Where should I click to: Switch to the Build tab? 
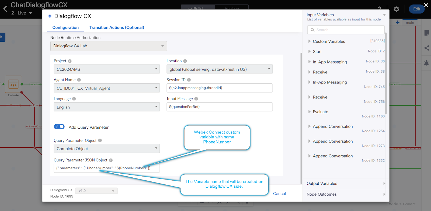pos(198,8)
